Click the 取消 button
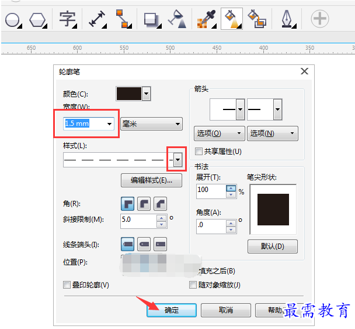Viewport: 355px width, 329px height. (226, 310)
